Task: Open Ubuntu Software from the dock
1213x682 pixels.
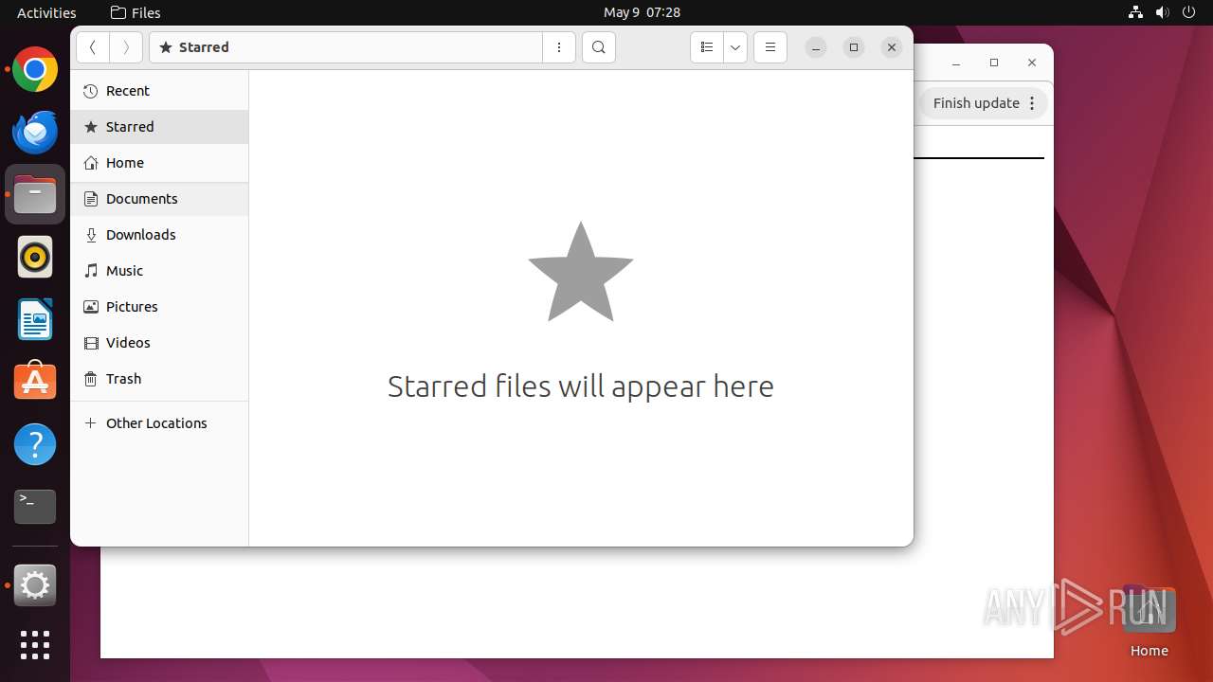Action: [35, 382]
